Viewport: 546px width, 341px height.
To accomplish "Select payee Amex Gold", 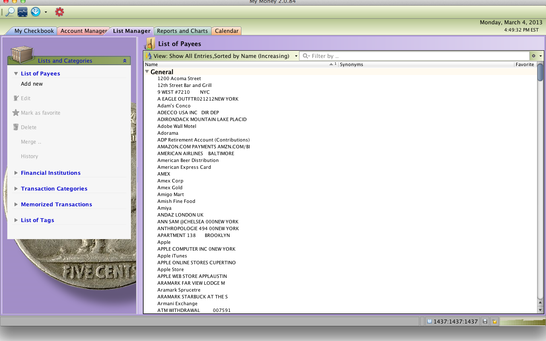I will click(170, 188).
